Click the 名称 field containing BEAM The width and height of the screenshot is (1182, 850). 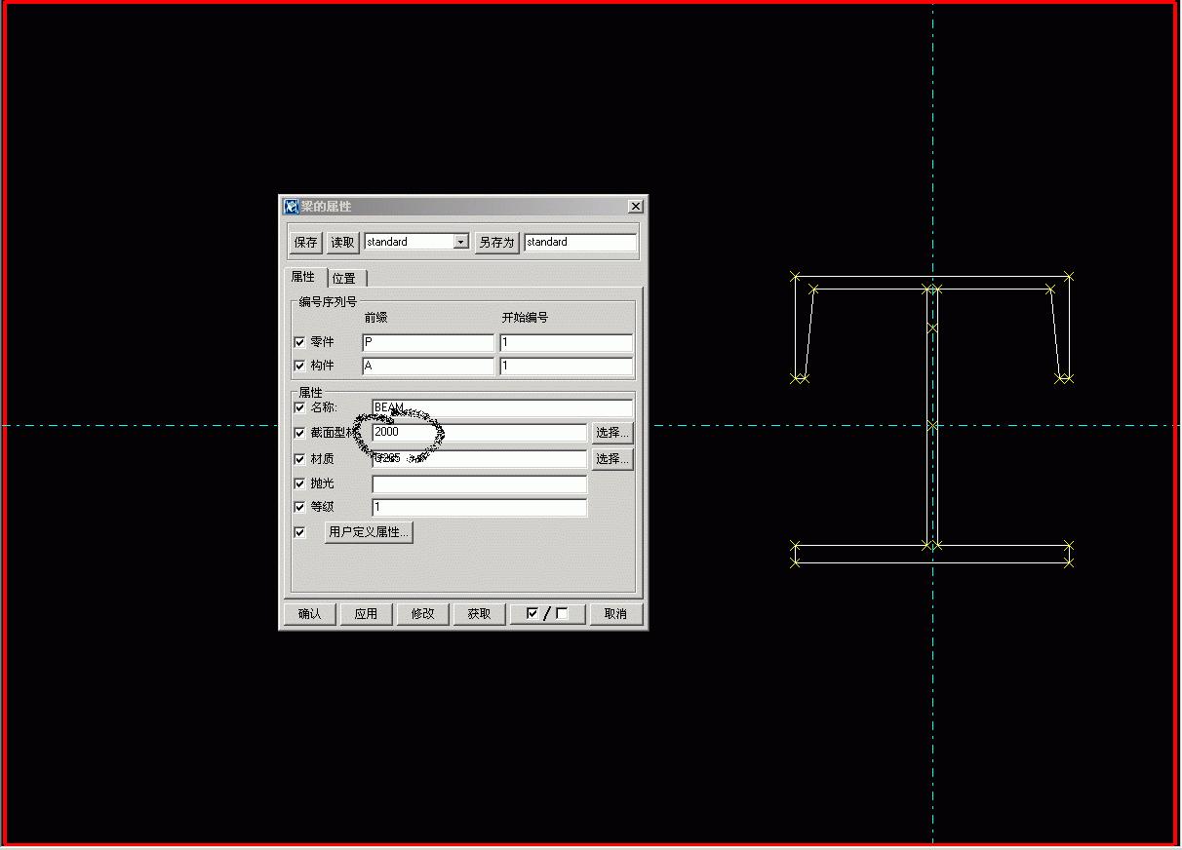click(x=502, y=407)
